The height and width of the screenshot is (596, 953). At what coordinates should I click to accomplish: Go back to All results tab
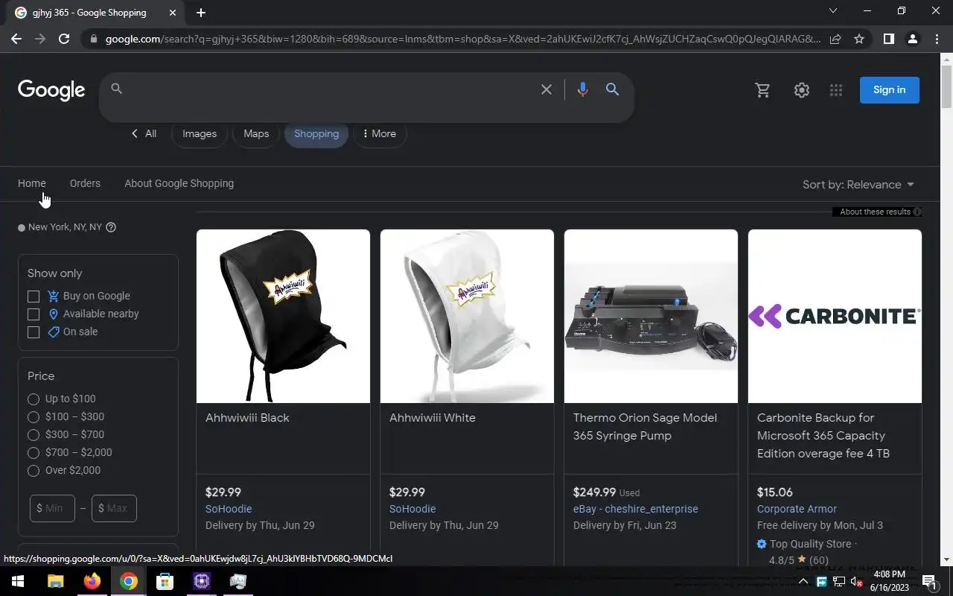[144, 134]
